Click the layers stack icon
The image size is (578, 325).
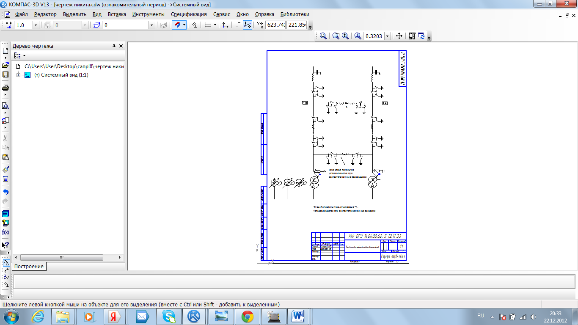[x=97, y=25]
